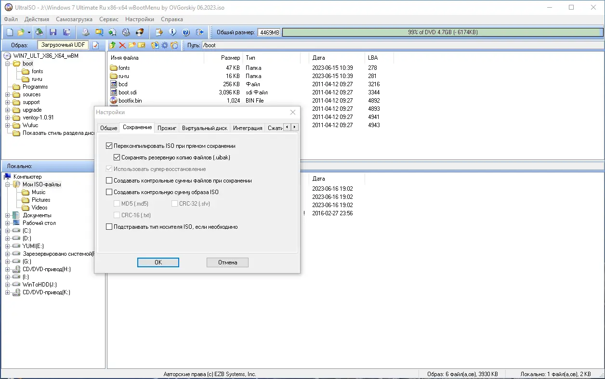
Task: Click the Rename icon
Action: (x=142, y=45)
